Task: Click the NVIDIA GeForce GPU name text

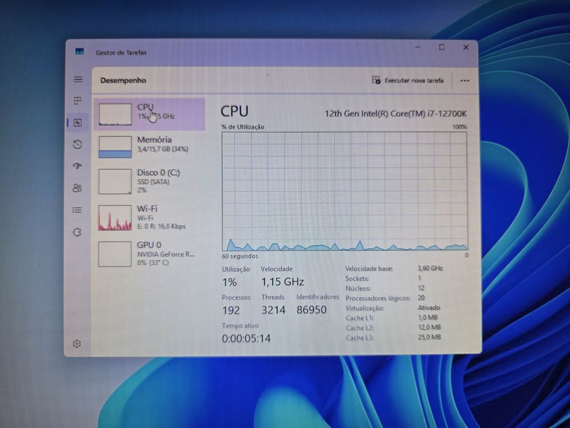Action: click(166, 254)
